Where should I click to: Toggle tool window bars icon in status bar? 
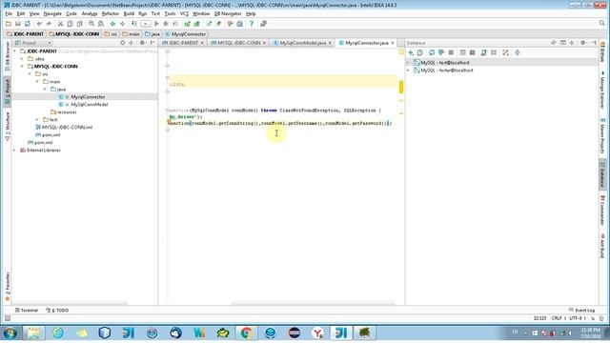point(8,318)
